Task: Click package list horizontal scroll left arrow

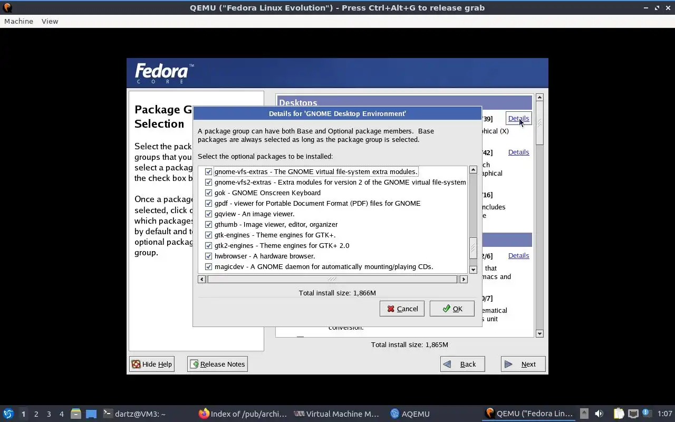Action: tap(201, 279)
